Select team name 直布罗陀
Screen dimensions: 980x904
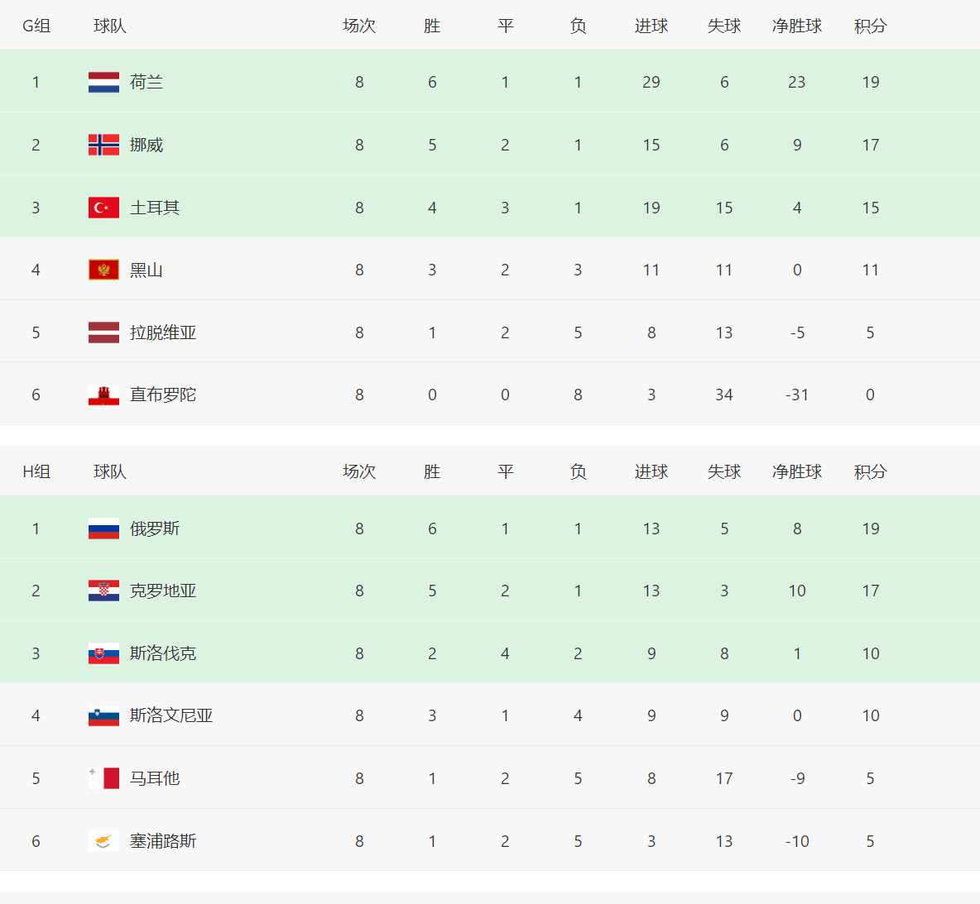[163, 395]
